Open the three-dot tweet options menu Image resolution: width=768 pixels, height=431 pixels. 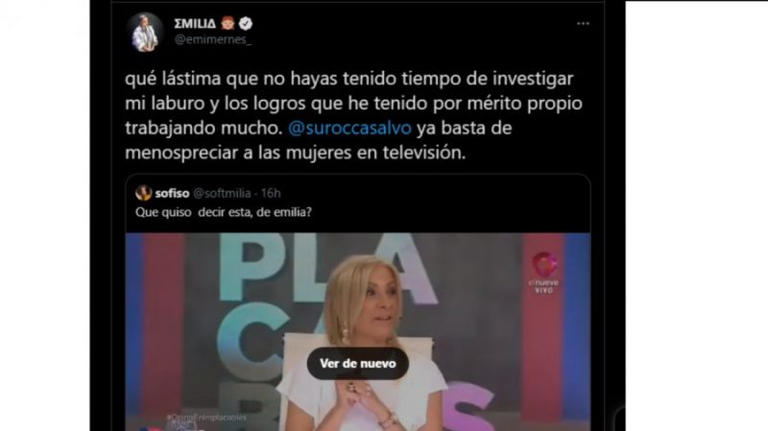point(583,23)
